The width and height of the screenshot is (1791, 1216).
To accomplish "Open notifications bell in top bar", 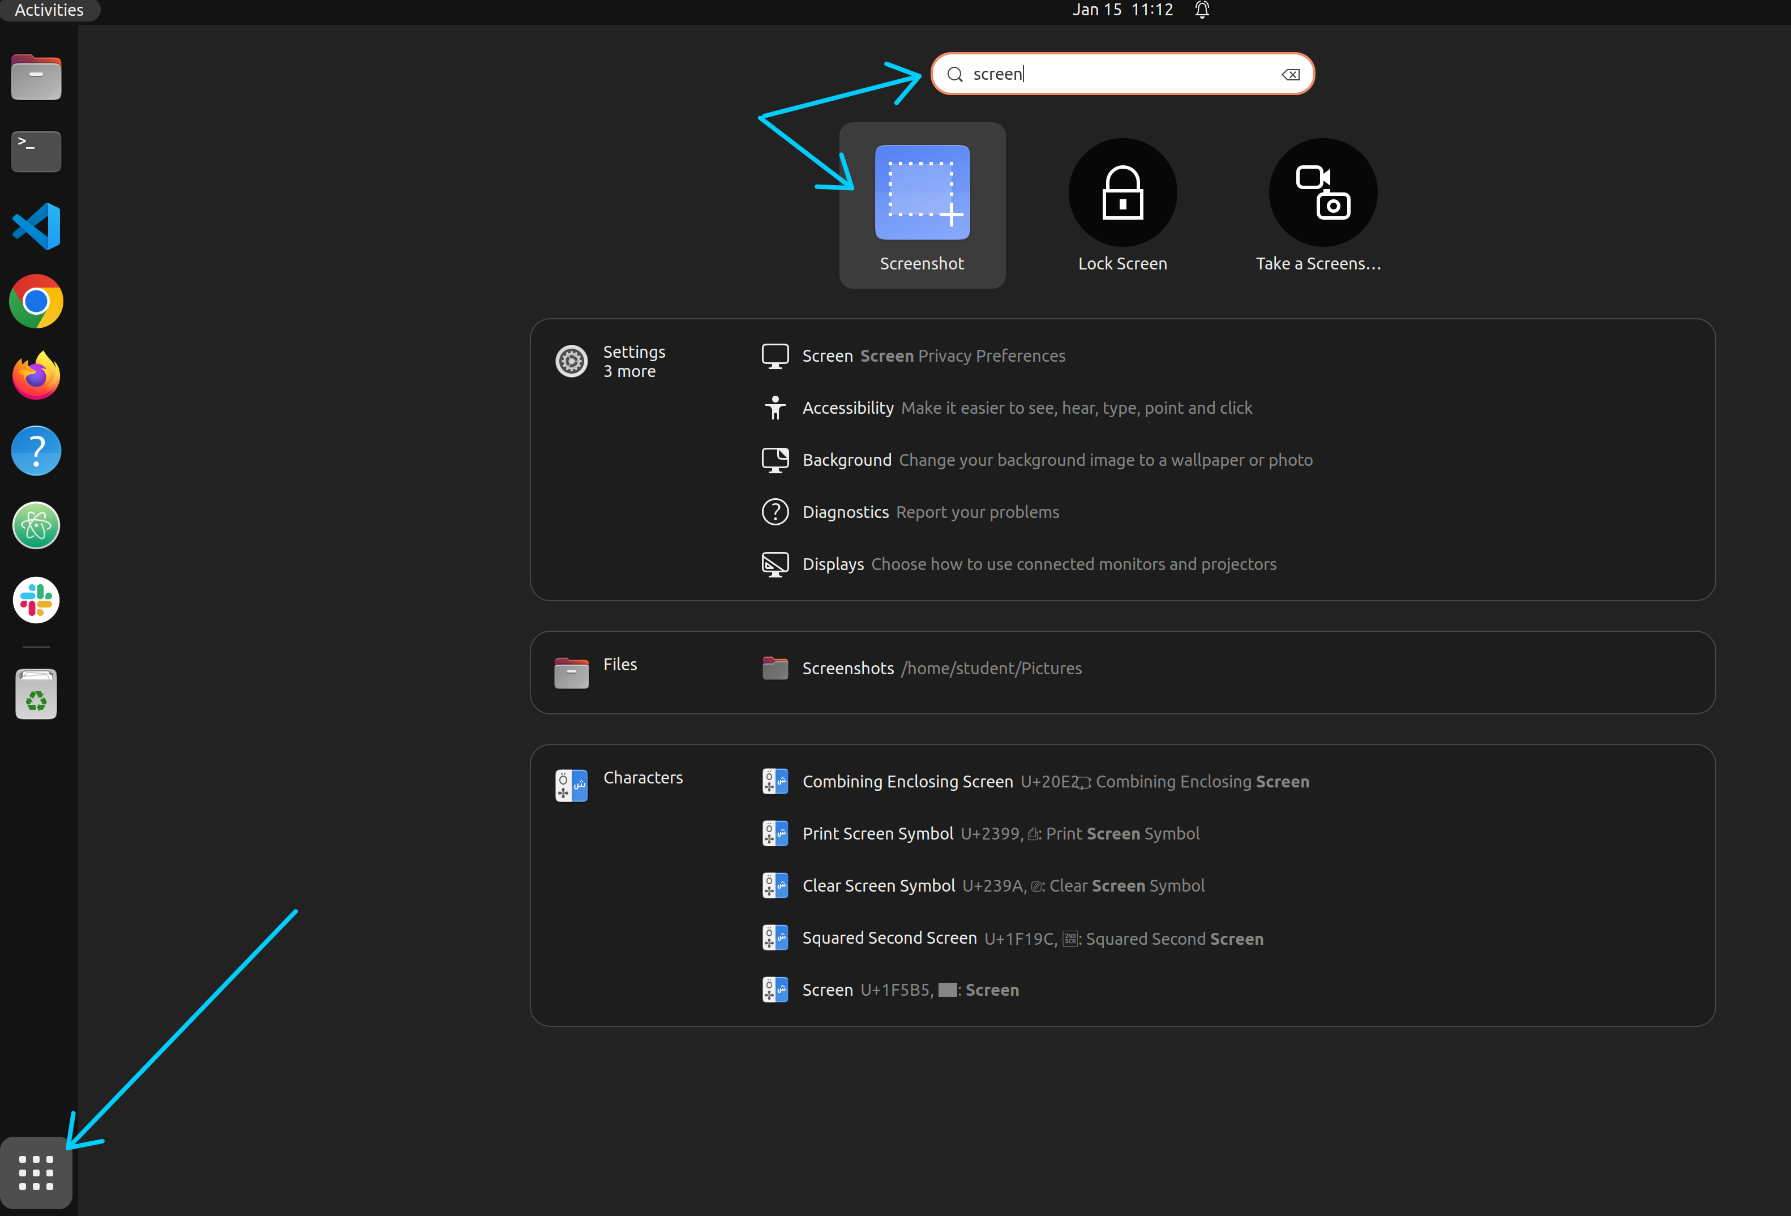I will click(x=1202, y=10).
